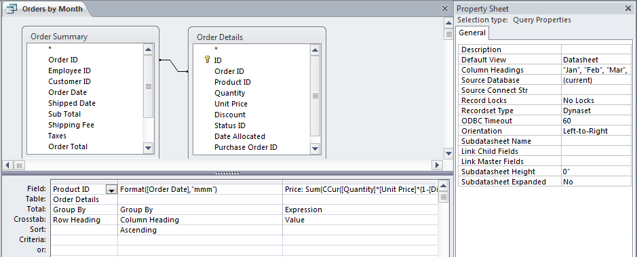
Task: Select Customer ID in Order Summary
Action: coord(69,81)
